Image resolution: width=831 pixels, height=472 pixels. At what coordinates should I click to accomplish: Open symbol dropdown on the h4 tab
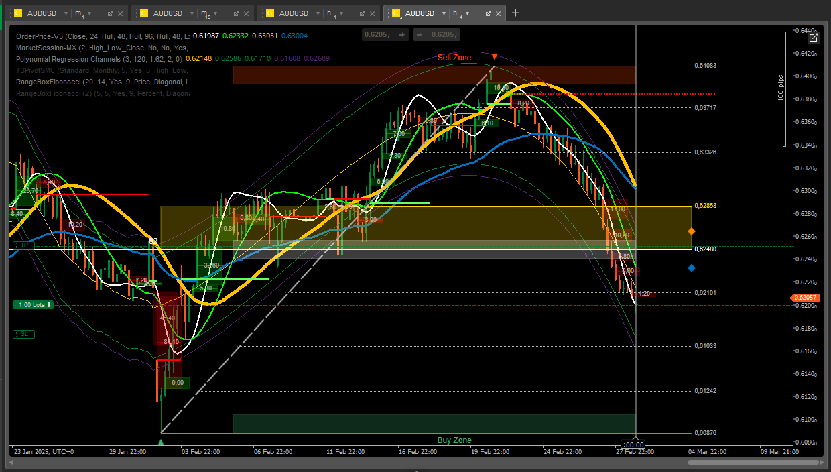point(444,13)
